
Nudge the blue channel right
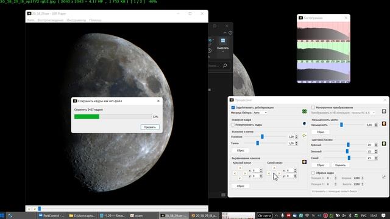click(x=279, y=173)
